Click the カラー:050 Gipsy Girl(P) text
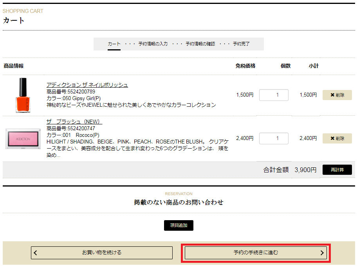 pos(74,98)
